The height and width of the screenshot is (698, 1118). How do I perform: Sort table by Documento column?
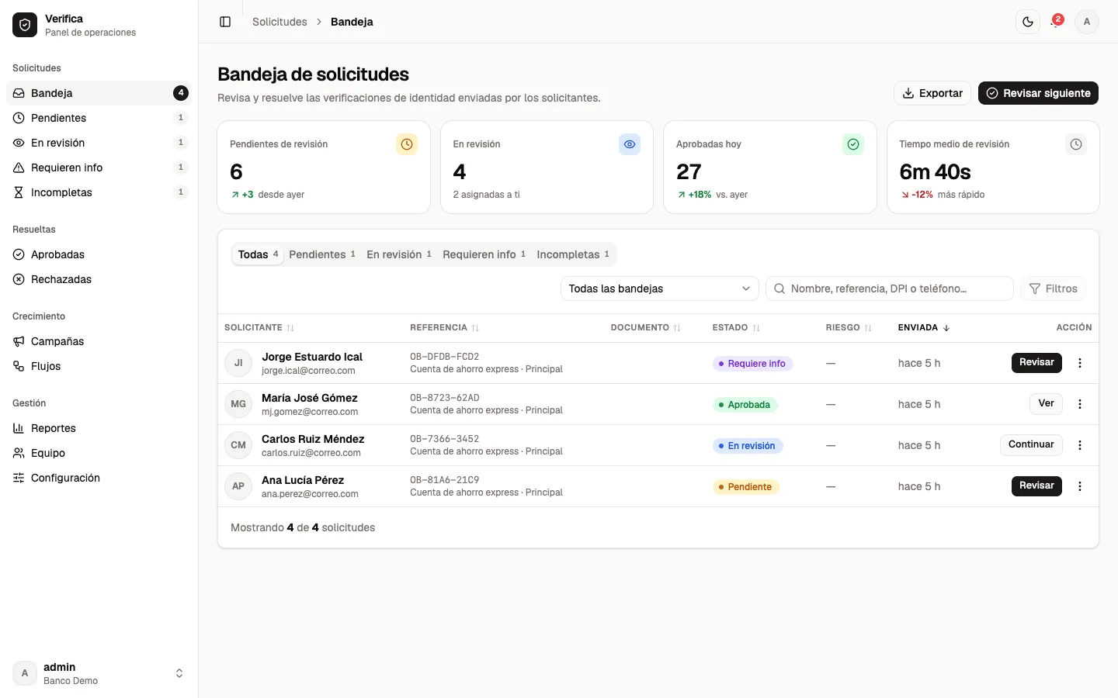tap(646, 328)
